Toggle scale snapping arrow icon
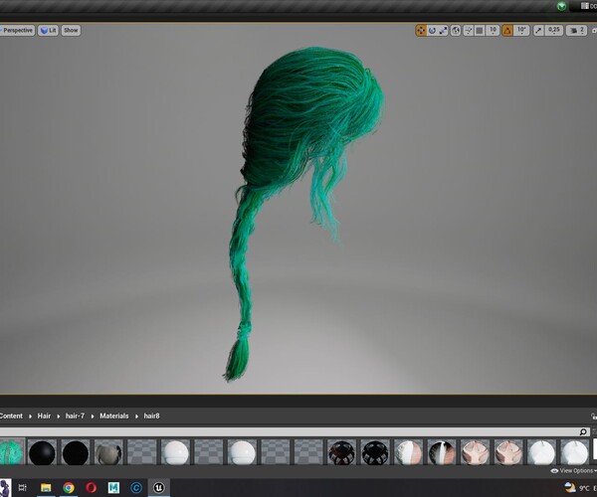Image resolution: width=597 pixels, height=497 pixels. (x=538, y=31)
